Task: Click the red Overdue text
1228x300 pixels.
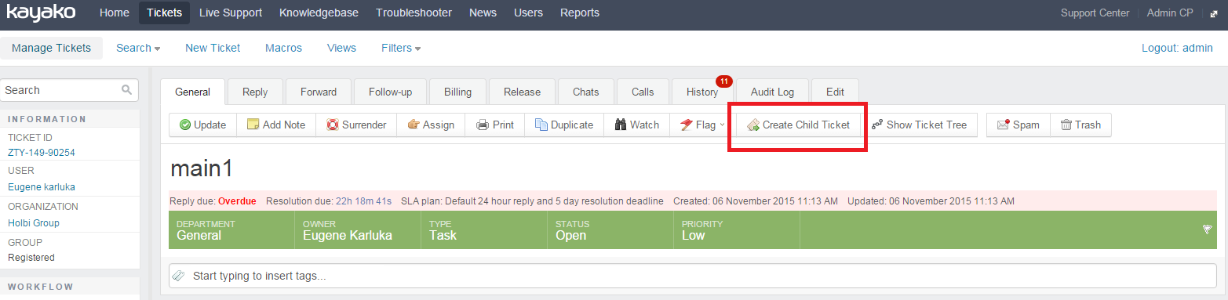Action: point(237,201)
